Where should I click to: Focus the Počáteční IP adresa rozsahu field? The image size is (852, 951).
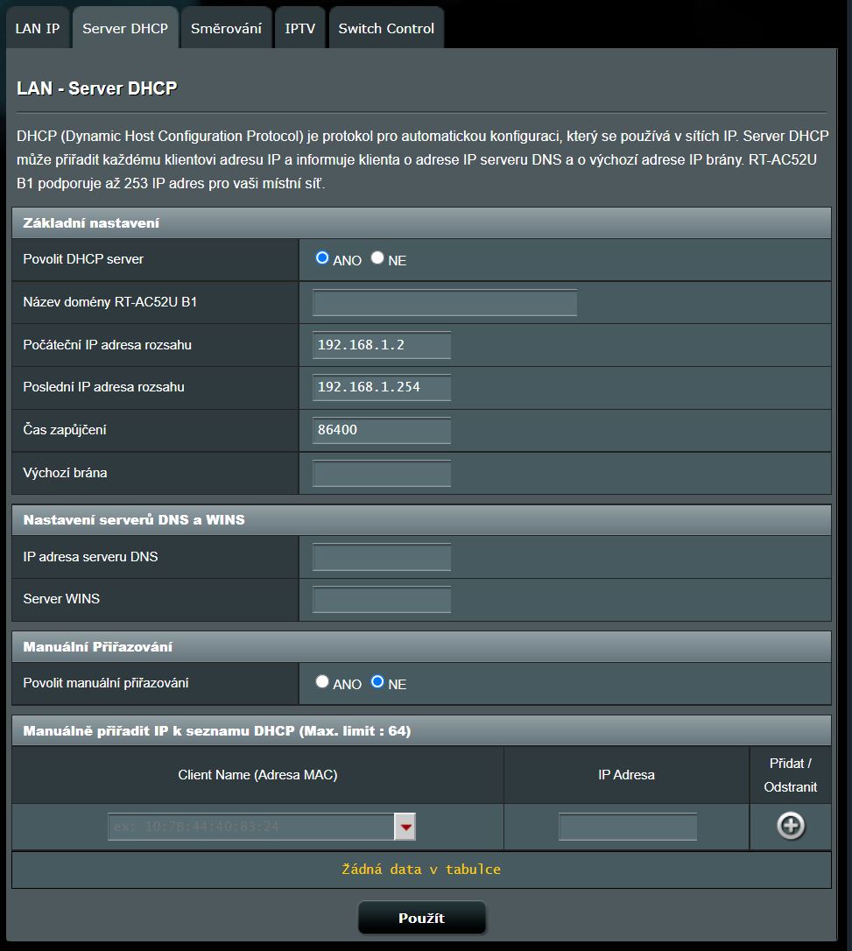click(382, 345)
